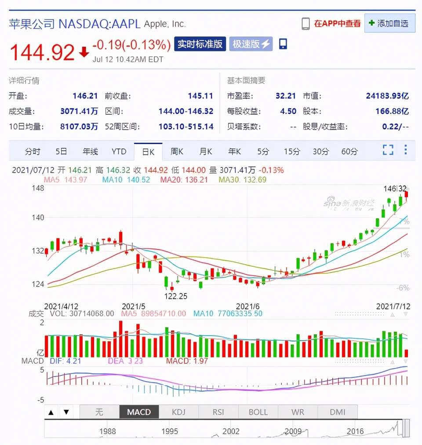422x445 pixels.
Task: Select the 年线 chart tab
Action: pos(90,152)
